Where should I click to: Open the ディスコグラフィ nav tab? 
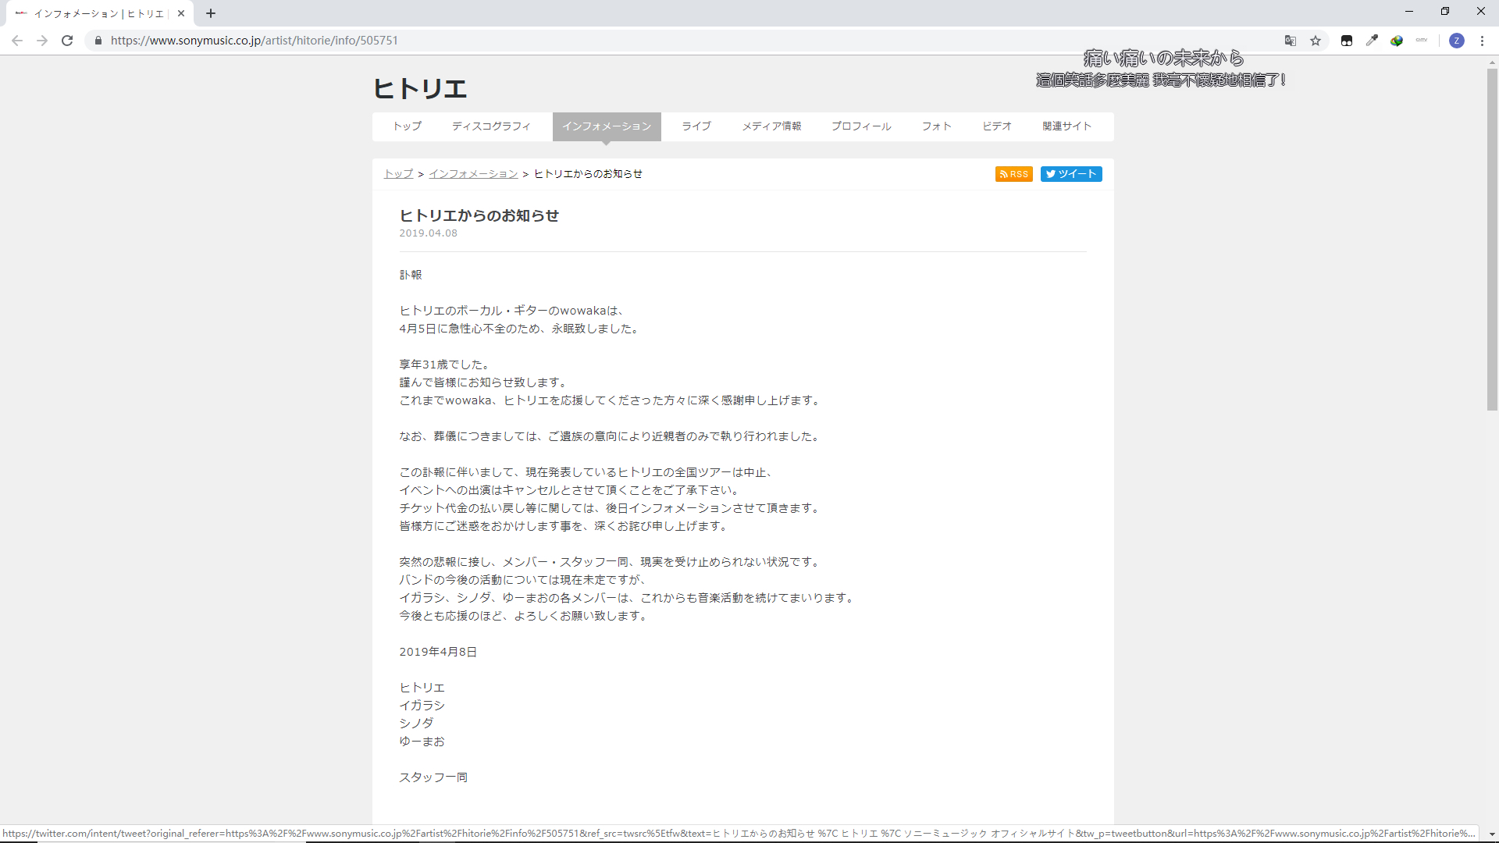pos(491,126)
